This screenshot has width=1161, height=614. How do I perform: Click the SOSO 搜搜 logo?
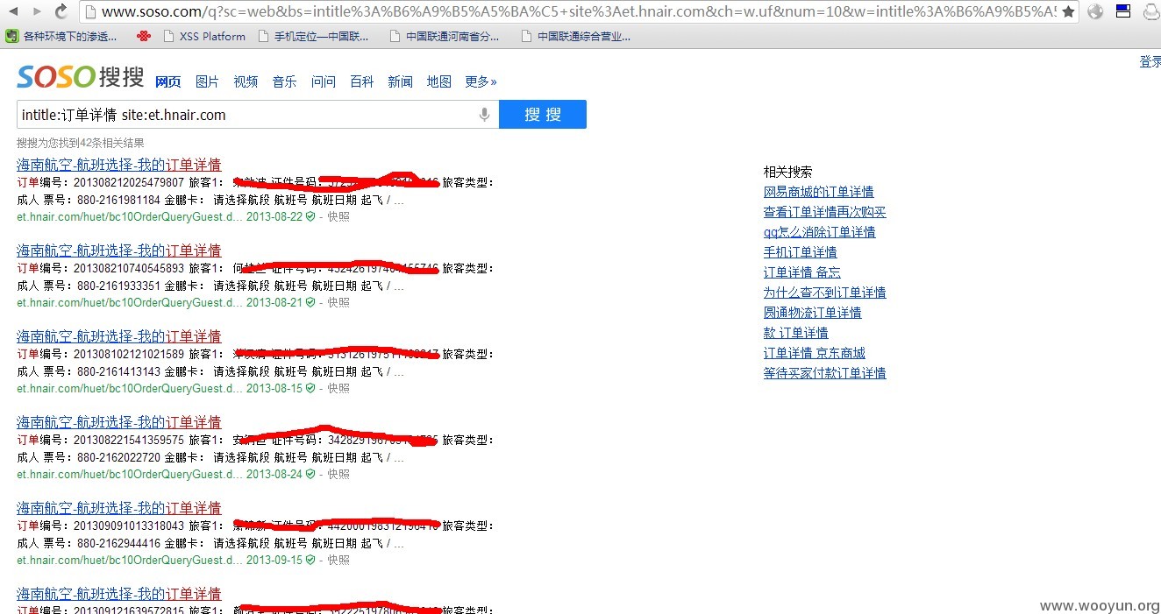tap(80, 77)
